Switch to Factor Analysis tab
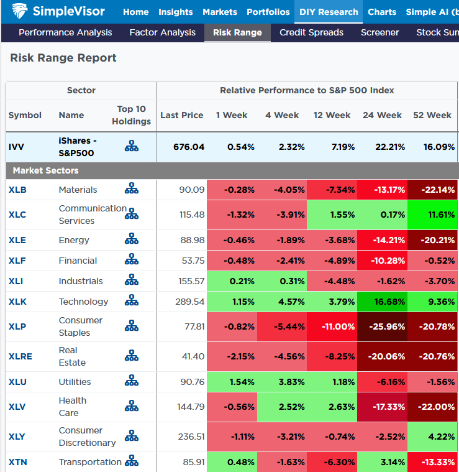 click(162, 32)
